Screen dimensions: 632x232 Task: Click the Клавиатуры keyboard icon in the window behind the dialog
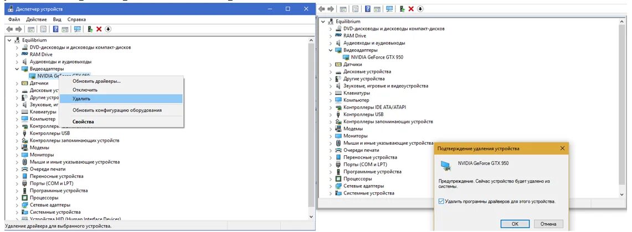(339, 93)
